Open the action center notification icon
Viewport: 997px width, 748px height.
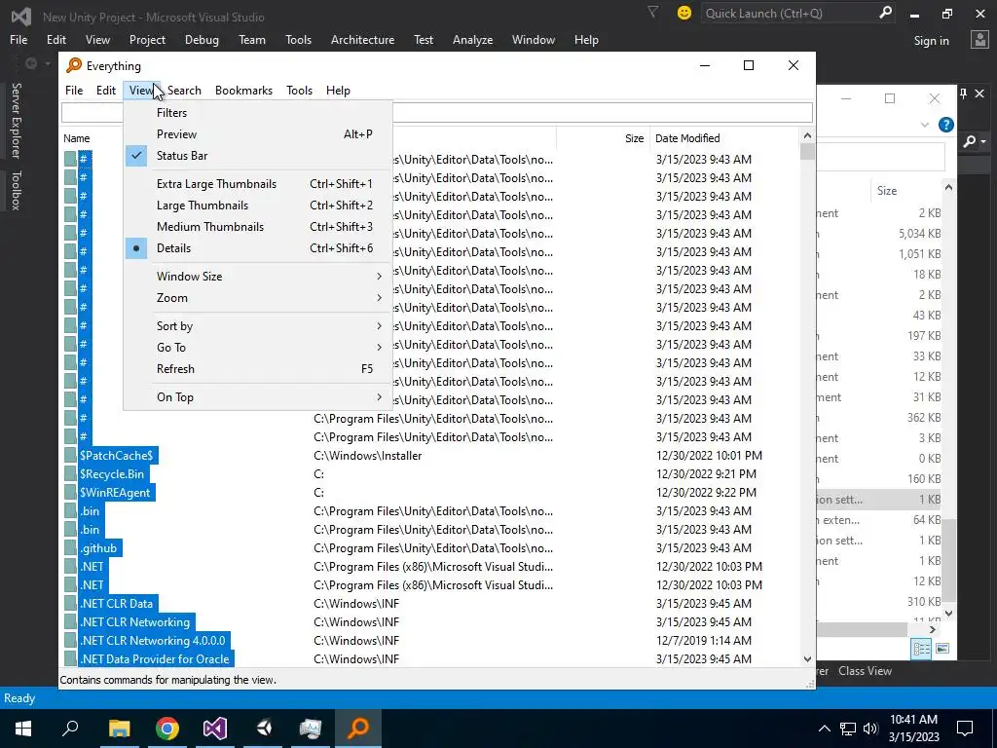click(x=965, y=729)
